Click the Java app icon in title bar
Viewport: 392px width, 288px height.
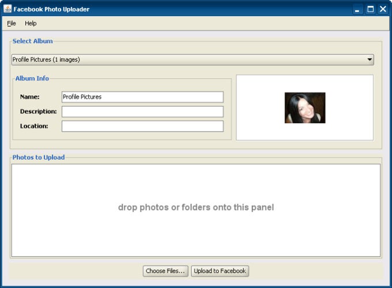point(7,9)
